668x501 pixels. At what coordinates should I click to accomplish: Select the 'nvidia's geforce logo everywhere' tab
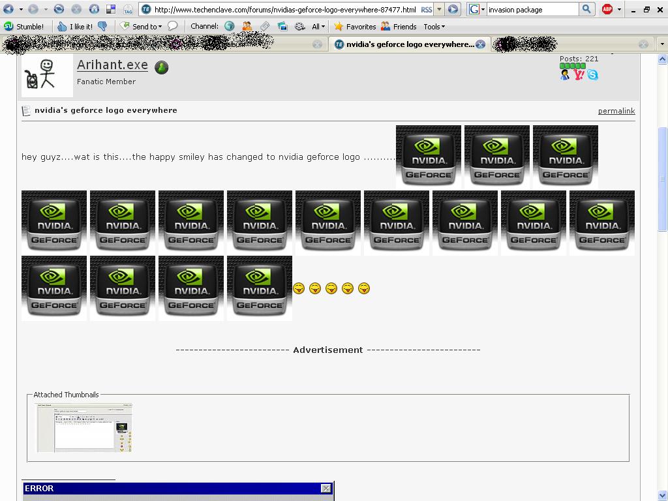pyautogui.click(x=410, y=44)
